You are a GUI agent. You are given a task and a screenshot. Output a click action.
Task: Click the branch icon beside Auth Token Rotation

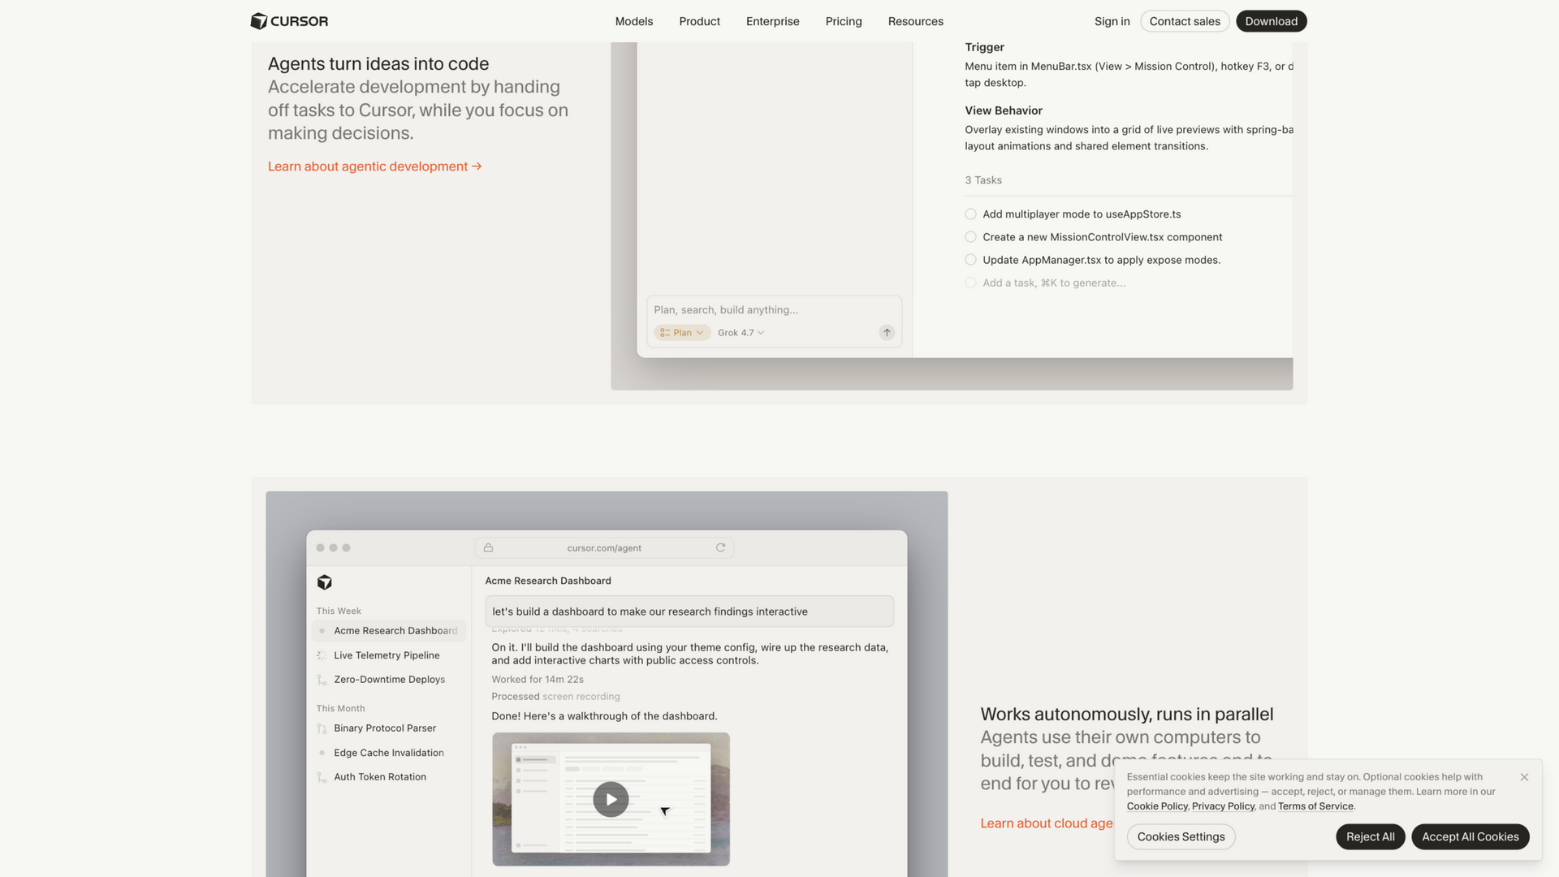(322, 777)
